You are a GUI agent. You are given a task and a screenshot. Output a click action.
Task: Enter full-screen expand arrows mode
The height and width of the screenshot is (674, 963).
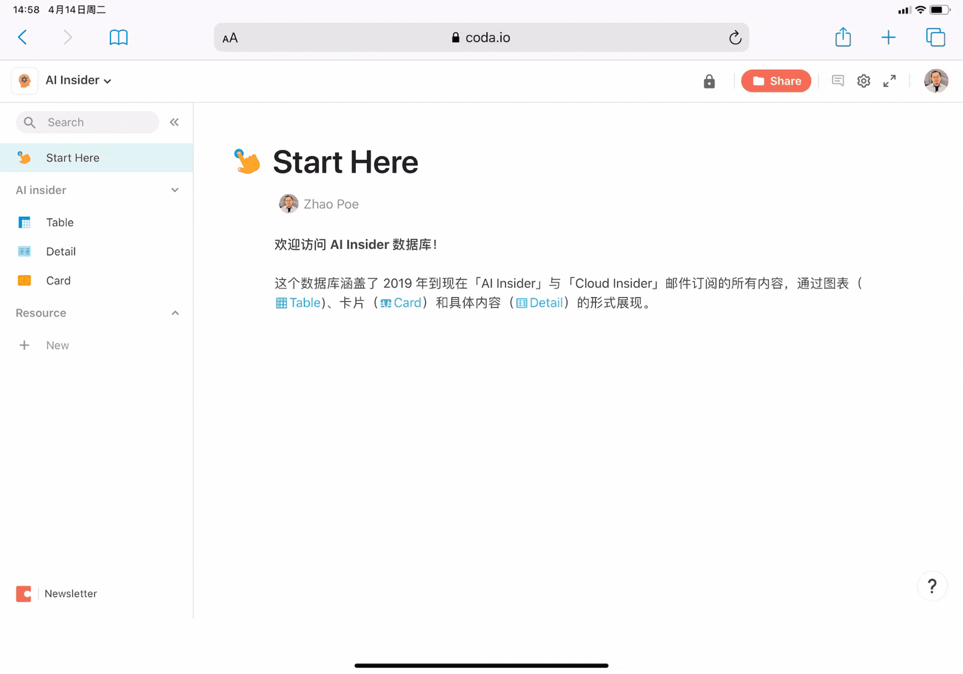coord(889,81)
